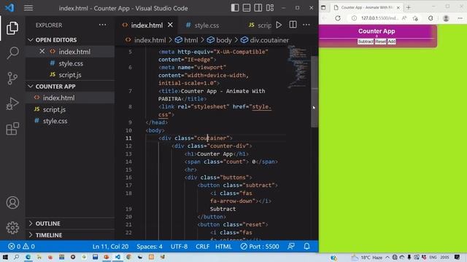Click Ln 11, Col 20 status item
467x262 pixels.
[x=110, y=247]
